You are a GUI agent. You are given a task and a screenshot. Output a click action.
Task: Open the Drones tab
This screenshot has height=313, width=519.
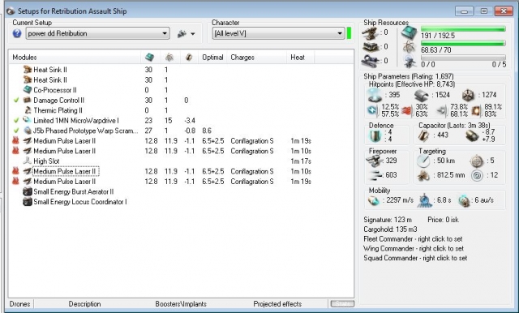coord(19,304)
